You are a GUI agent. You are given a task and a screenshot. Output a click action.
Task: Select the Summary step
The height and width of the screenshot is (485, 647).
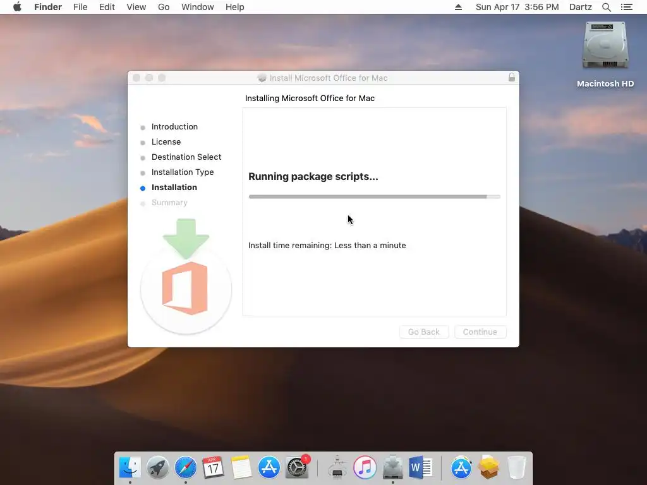[169, 203]
